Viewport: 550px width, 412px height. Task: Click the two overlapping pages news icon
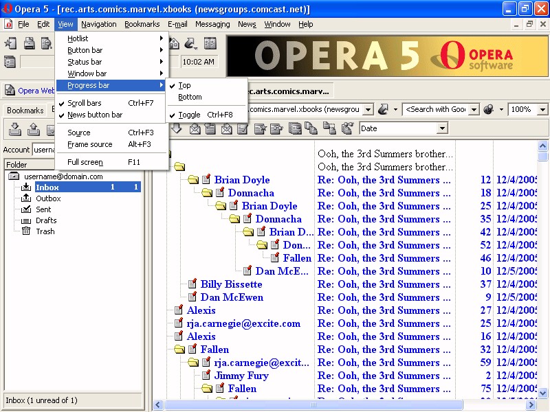coord(311,128)
